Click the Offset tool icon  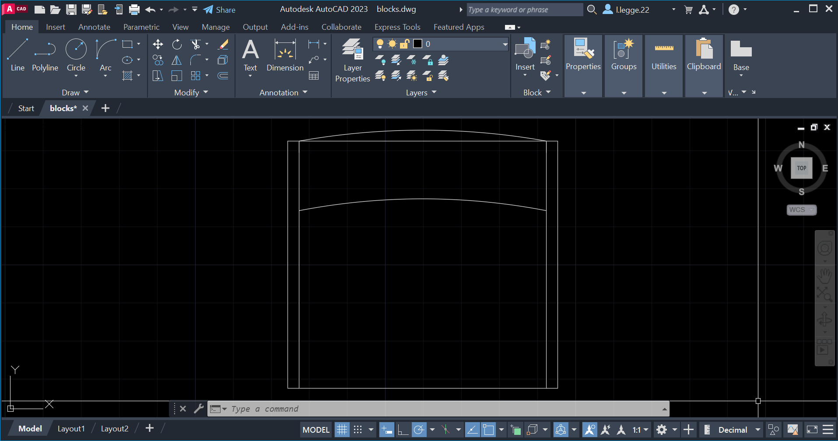[x=223, y=76]
